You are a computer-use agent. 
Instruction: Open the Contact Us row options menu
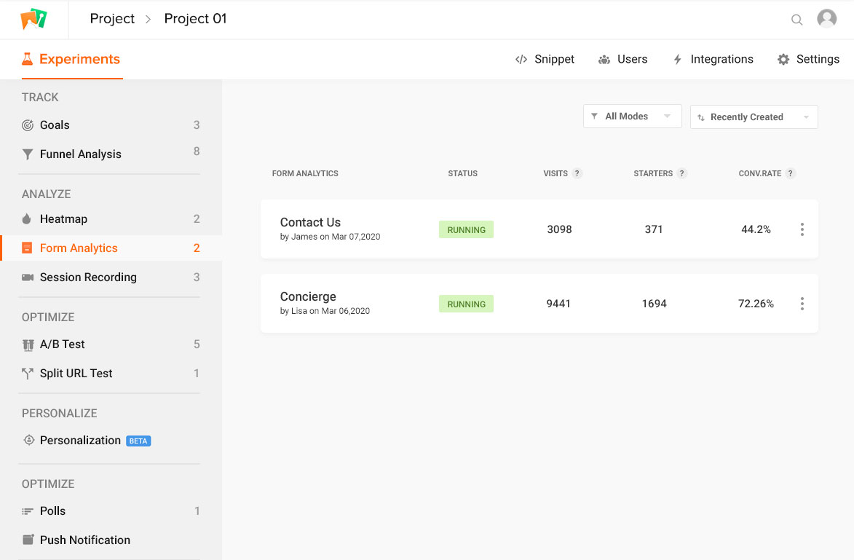(x=802, y=229)
